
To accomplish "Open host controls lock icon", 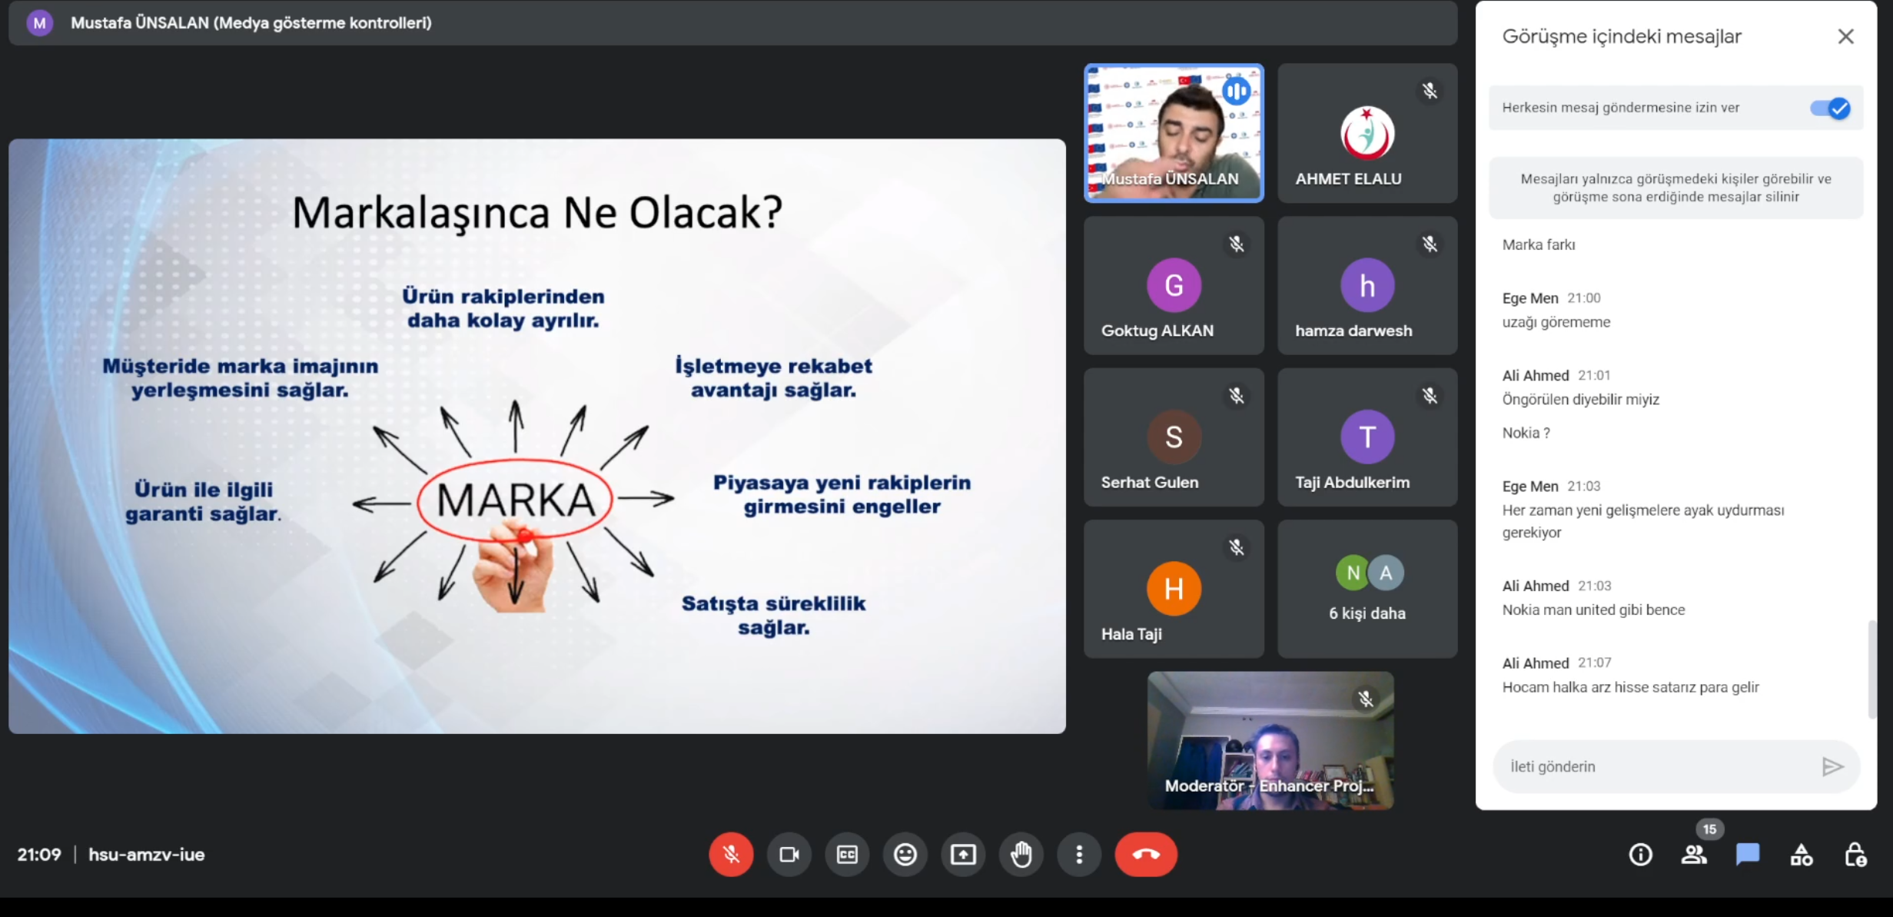I will pos(1855,854).
